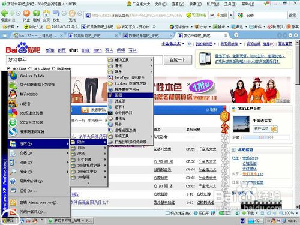Expand the 搜索(C) submenu in Start menu

pyautogui.click(x=39, y=172)
